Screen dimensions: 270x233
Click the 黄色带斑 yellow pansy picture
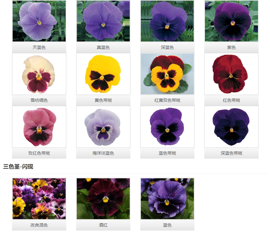coord(103,74)
